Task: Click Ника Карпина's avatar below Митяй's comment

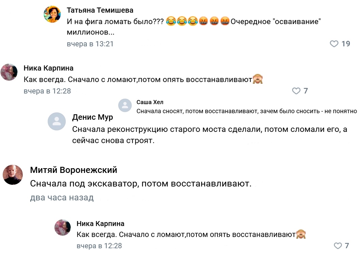Action: 63,227
